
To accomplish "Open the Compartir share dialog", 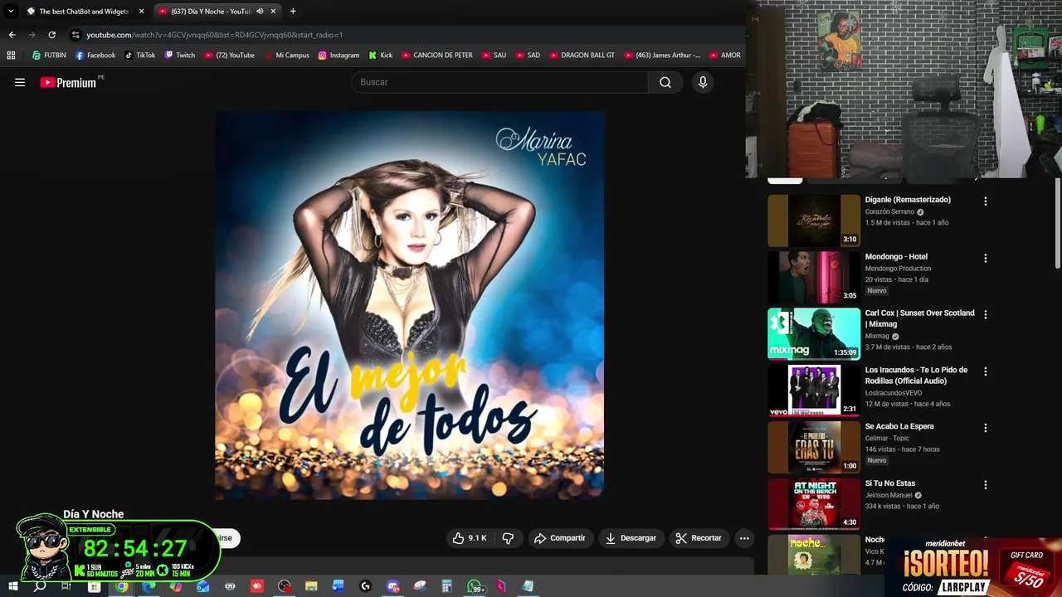I will coord(560,538).
